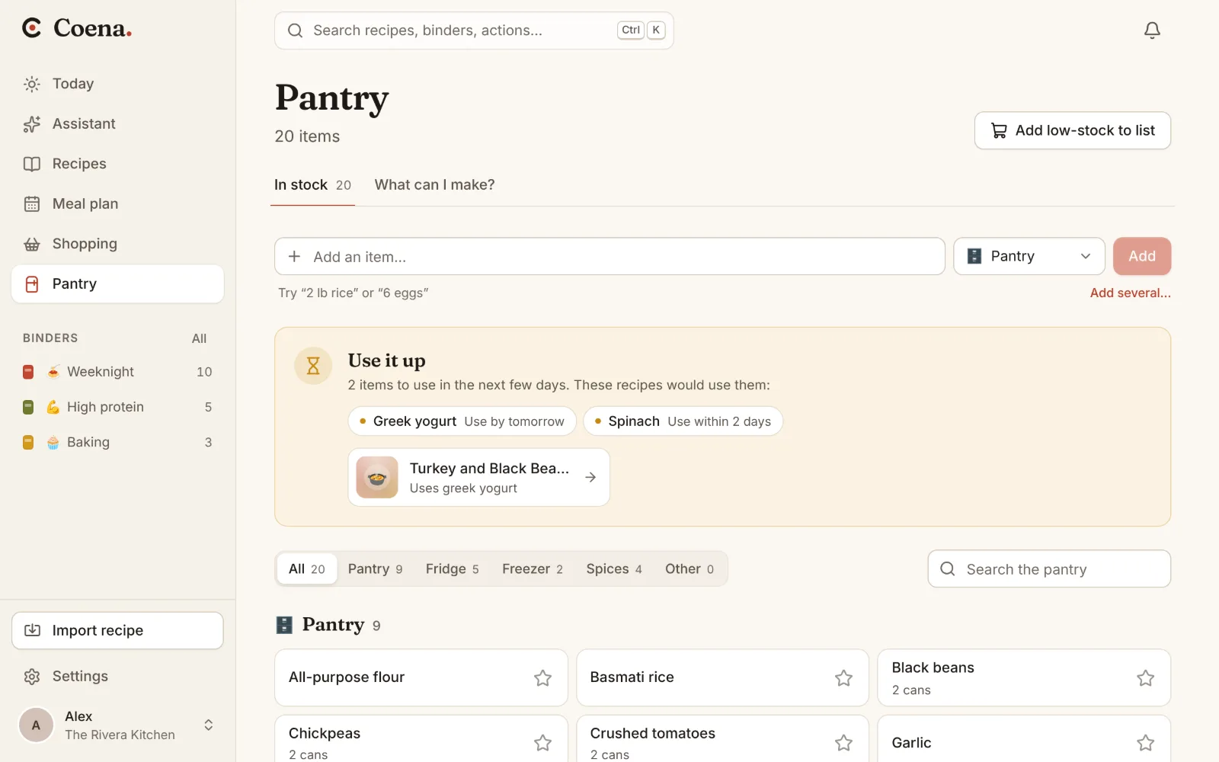The width and height of the screenshot is (1219, 762).
Task: Mark Crushed tomatoes as favorite
Action: click(x=843, y=742)
